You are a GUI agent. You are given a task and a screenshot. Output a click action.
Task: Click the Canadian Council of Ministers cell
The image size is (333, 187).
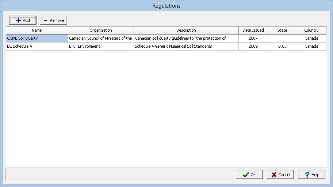point(101,38)
